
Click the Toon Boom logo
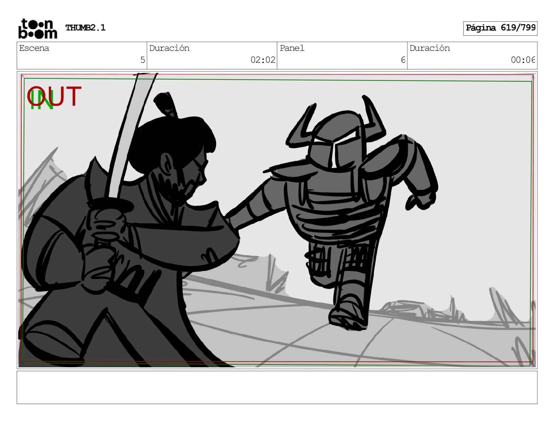pos(38,29)
